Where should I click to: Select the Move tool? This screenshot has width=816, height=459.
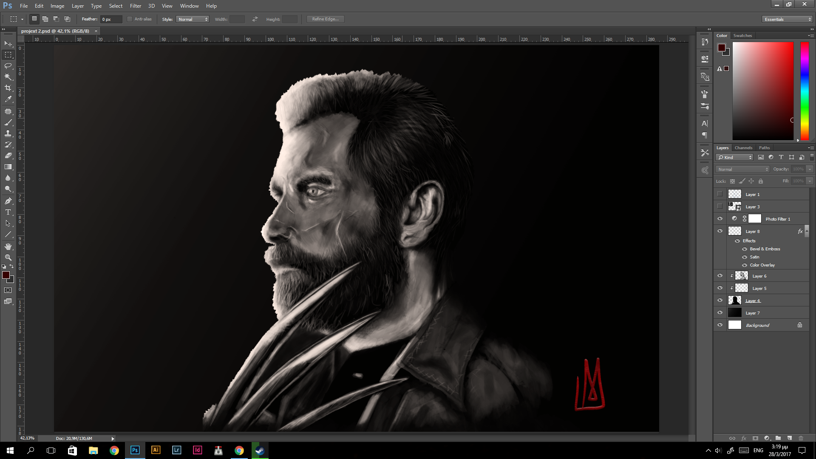pos(8,44)
